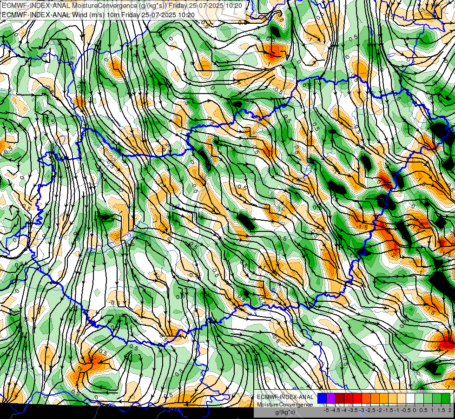Click the Wind 10m title line at top
The width and height of the screenshot is (455, 419).
(x=99, y=14)
